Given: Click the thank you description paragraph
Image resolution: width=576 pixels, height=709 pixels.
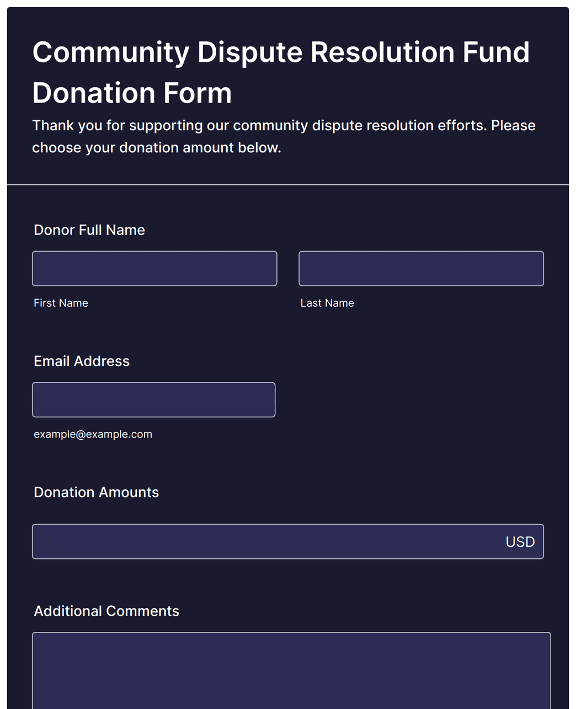Looking at the screenshot, I should tap(284, 136).
